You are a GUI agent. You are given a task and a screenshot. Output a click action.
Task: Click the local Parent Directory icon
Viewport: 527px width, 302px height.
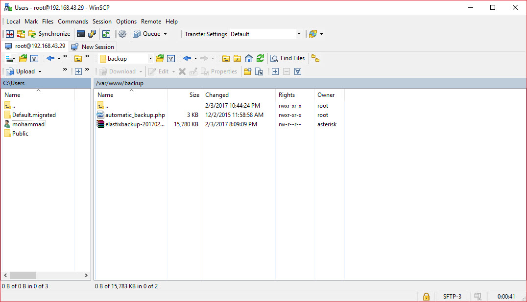point(78,59)
